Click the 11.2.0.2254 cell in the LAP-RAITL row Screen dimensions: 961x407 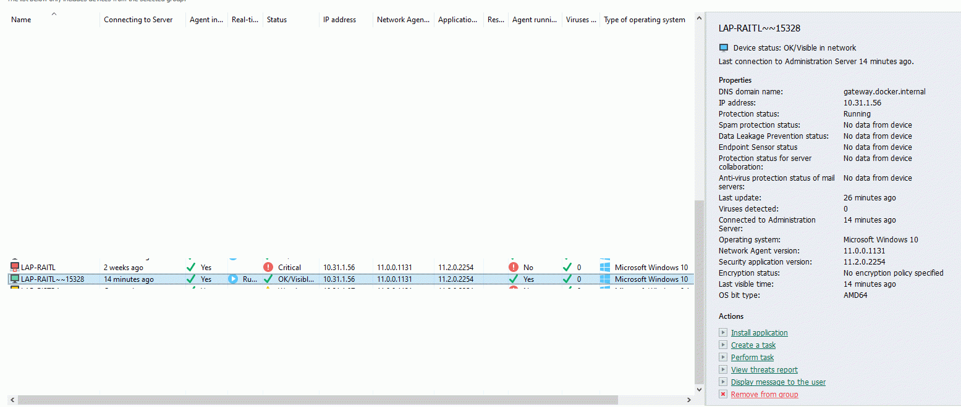click(x=455, y=267)
